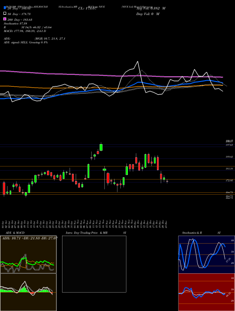Click the '(MGR) 10.7, 21.8, 27.1' ADX values
The width and height of the screenshot is (235, 311).
[50, 39]
